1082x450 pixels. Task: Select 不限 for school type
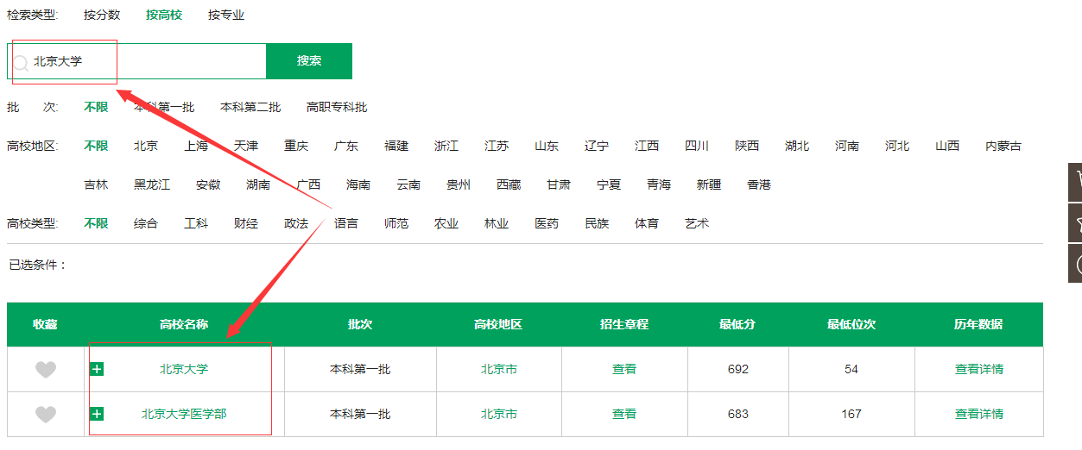[x=96, y=223]
